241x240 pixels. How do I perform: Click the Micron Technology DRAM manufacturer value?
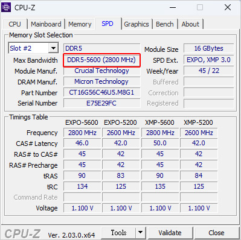(101, 81)
